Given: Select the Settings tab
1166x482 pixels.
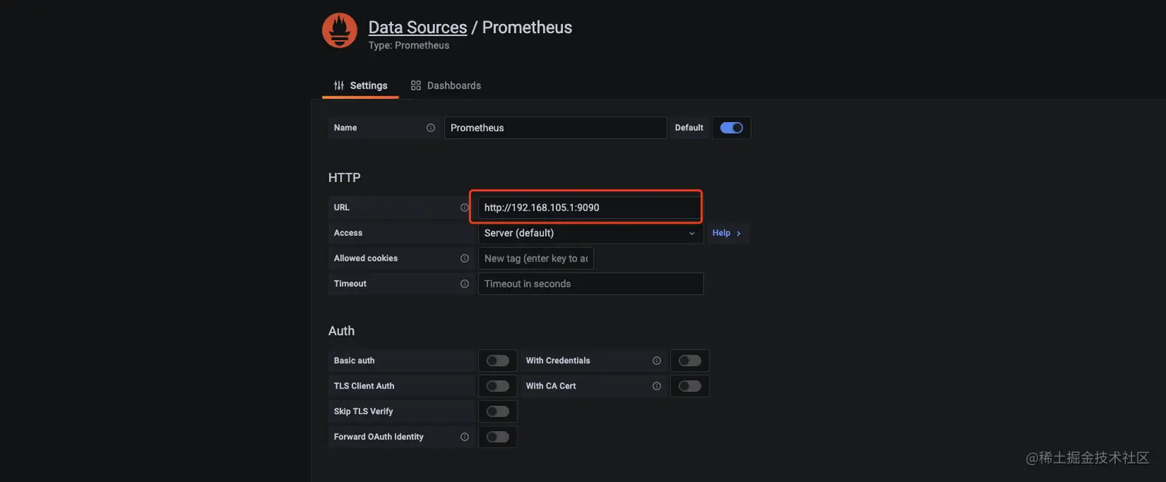Looking at the screenshot, I should click(x=360, y=86).
